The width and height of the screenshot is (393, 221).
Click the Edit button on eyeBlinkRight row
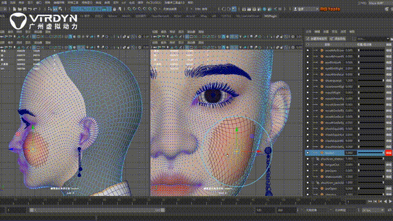(x=389, y=68)
